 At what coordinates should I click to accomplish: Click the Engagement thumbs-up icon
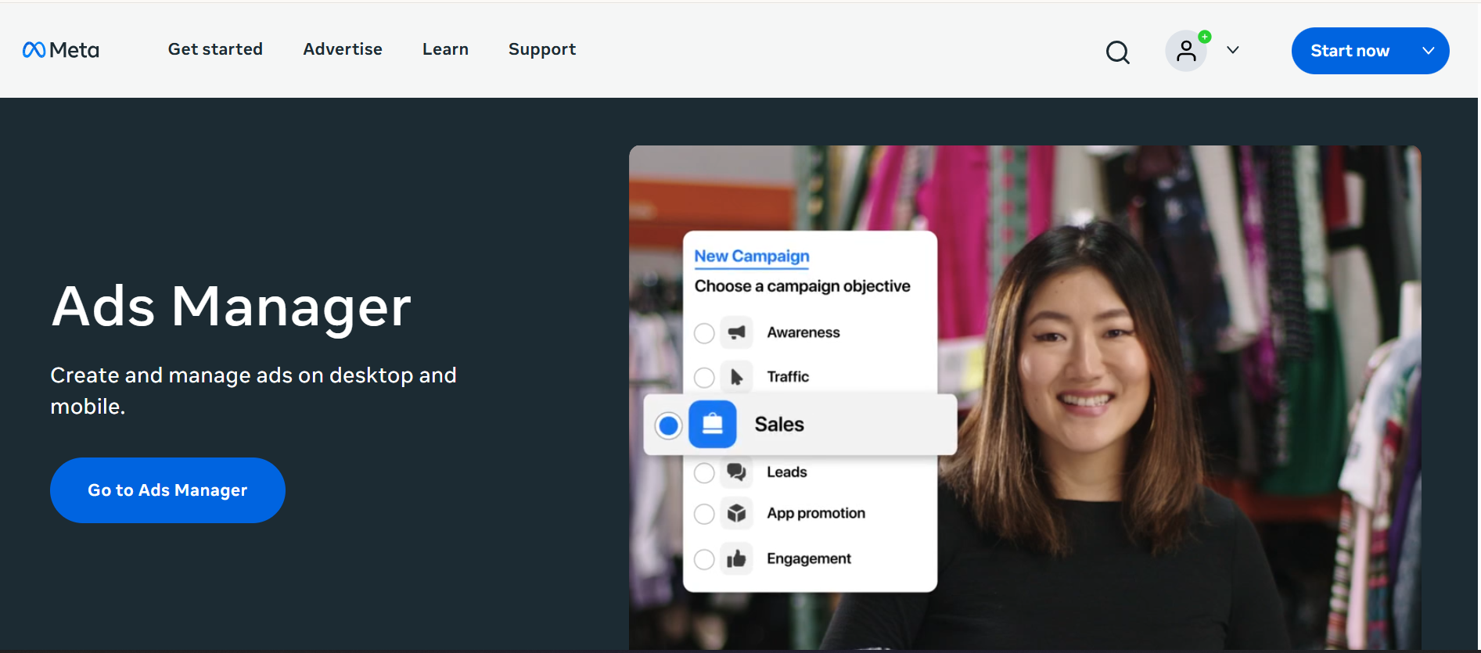click(736, 558)
